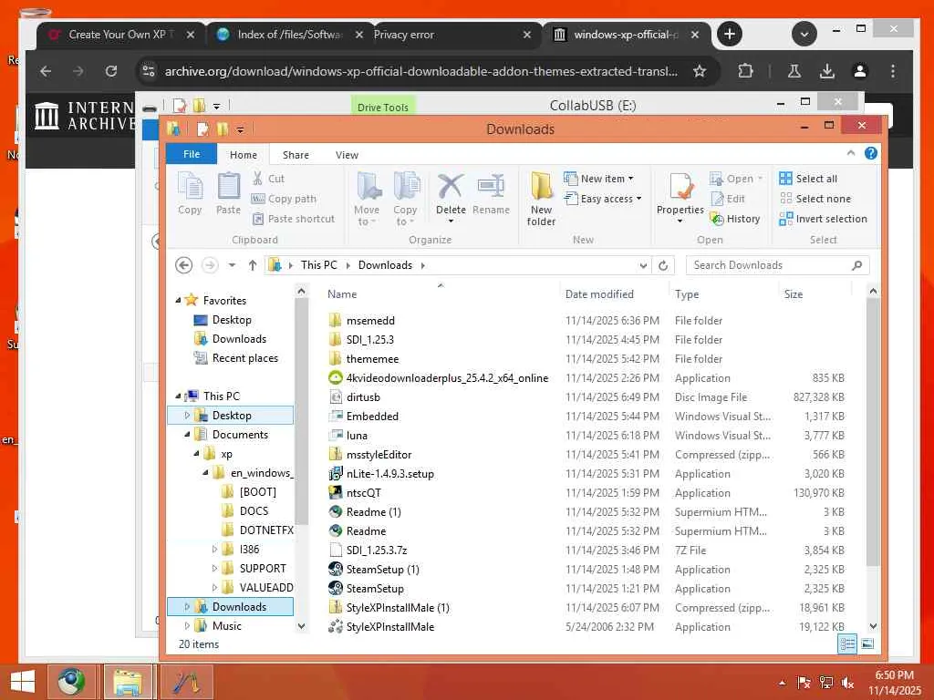Switch to the View tab

tap(347, 155)
